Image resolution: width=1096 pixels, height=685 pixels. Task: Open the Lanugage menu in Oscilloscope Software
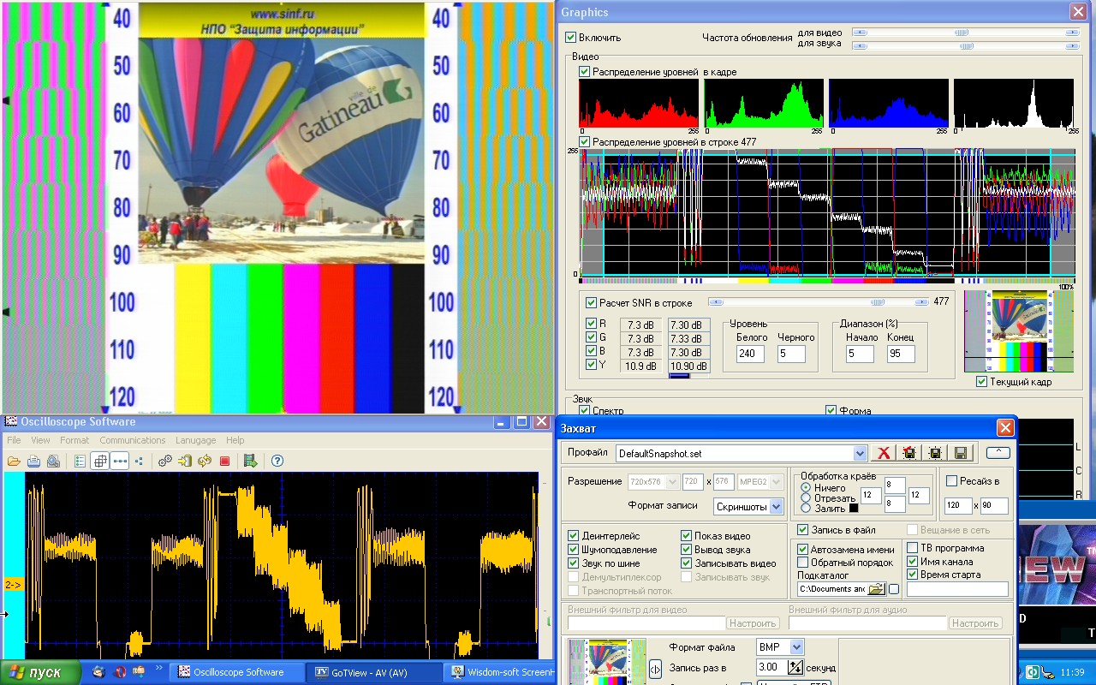(196, 440)
